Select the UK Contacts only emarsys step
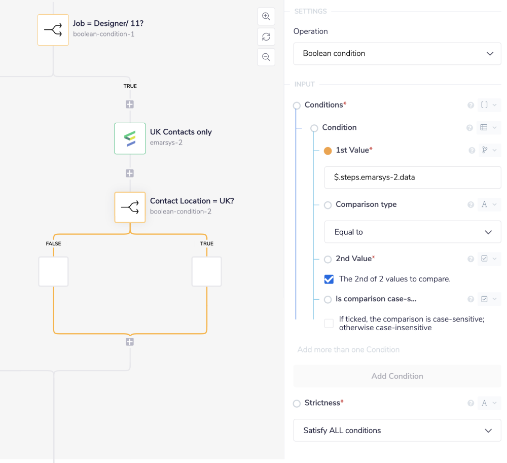This screenshot has height=463, width=507. point(130,138)
